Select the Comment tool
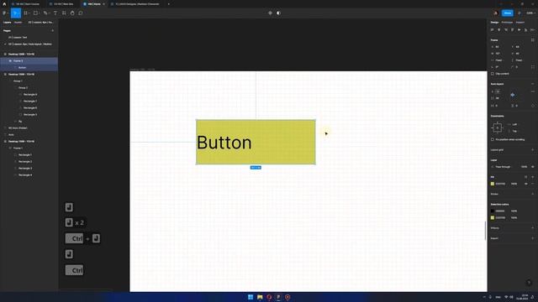The width and height of the screenshot is (538, 302). click(81, 13)
